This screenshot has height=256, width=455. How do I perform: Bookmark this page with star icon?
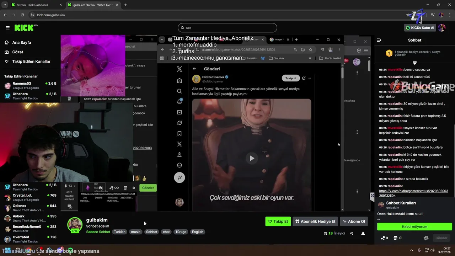[408, 15]
